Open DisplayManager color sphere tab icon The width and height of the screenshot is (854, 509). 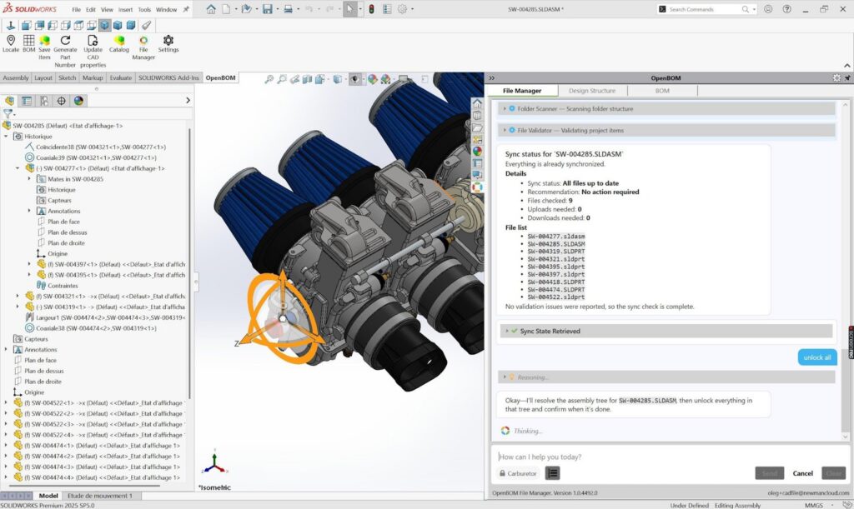(x=78, y=101)
